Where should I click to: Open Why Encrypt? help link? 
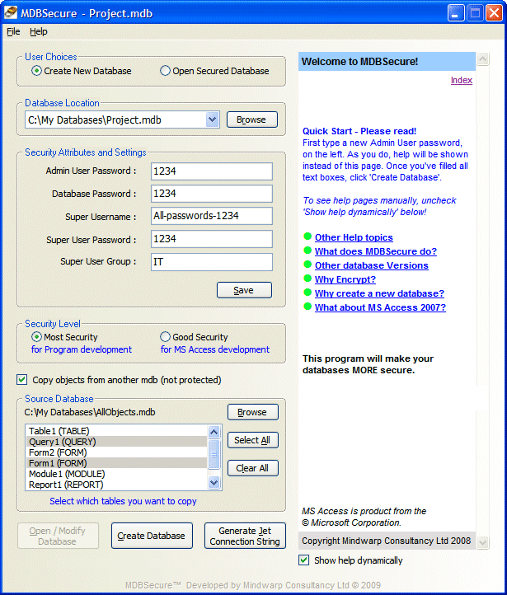tap(345, 279)
